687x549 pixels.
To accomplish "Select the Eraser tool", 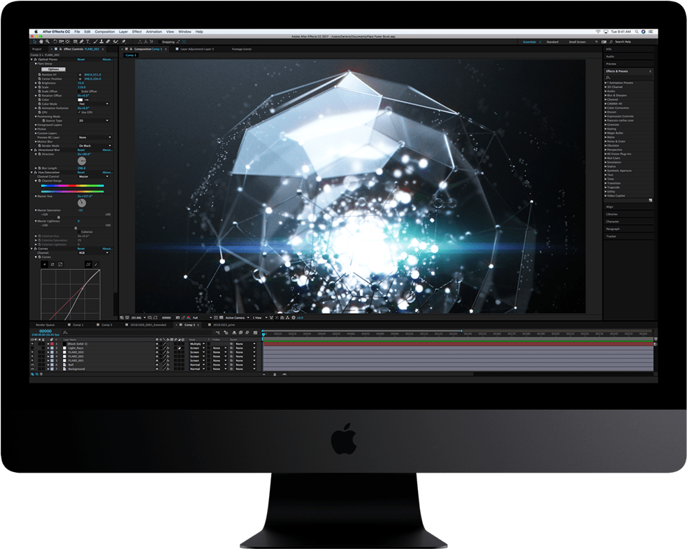I will 106,42.
